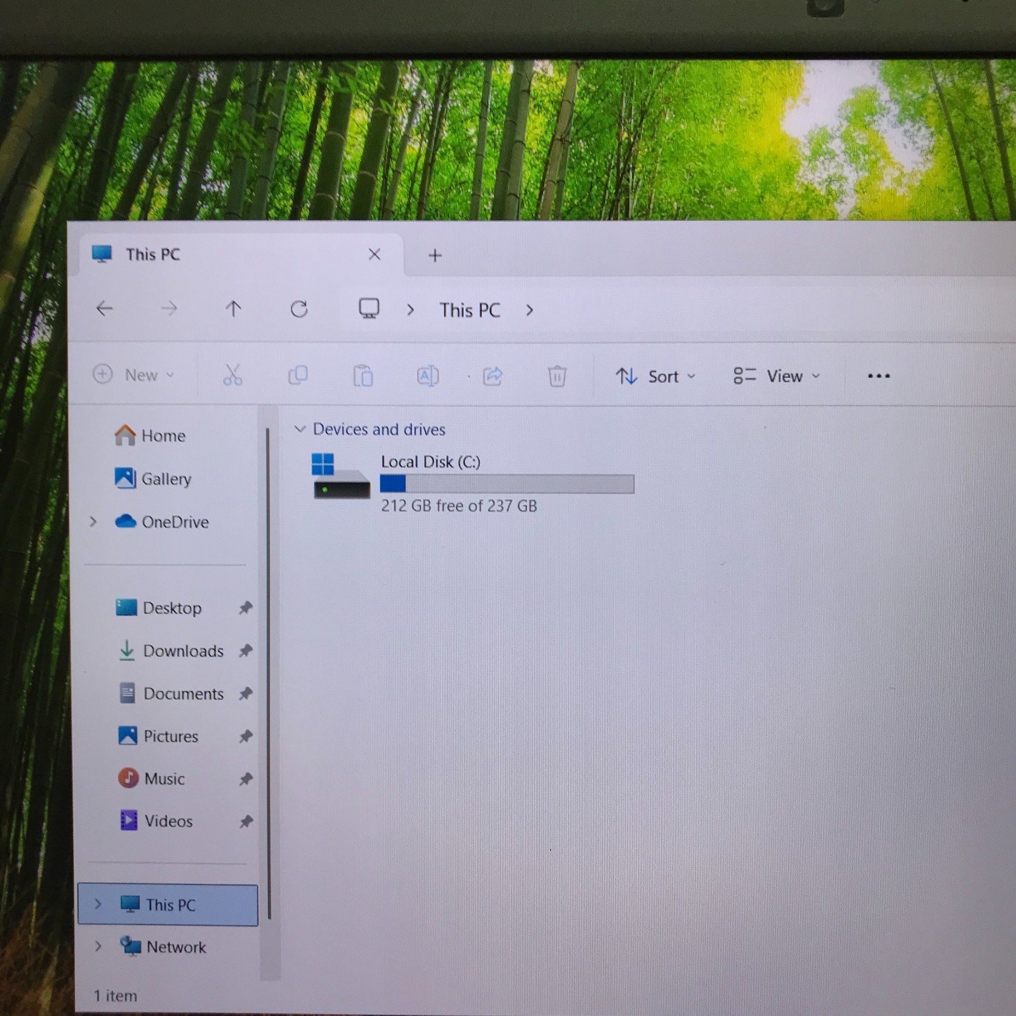Open Videos folder in sidebar
Screen dimensions: 1016x1016
coord(156,820)
